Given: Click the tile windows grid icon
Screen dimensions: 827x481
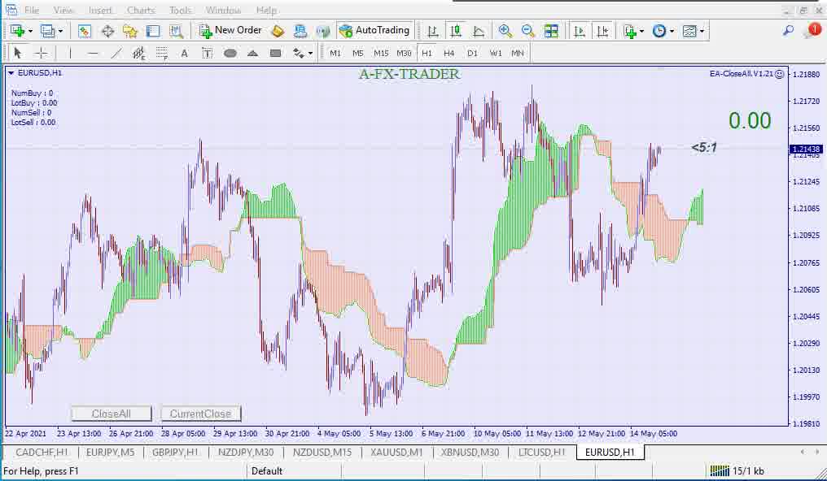Looking at the screenshot, I should coord(551,31).
